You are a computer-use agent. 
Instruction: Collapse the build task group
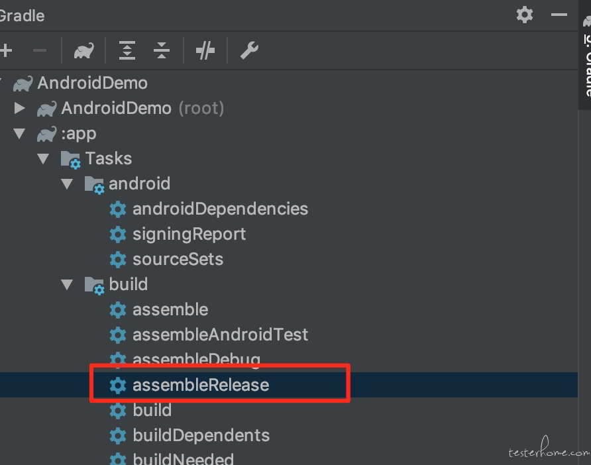pyautogui.click(x=67, y=285)
